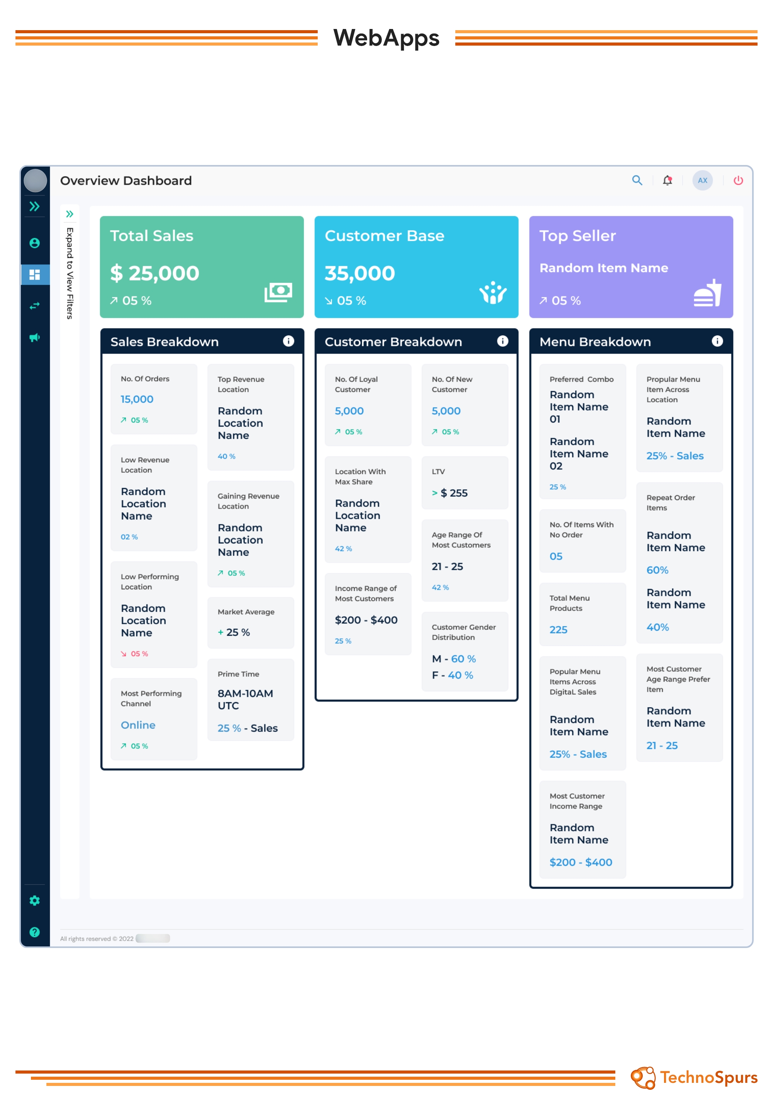Open the settings gear in sidebar
Screen dimensions: 773x1113
pyautogui.click(x=34, y=900)
